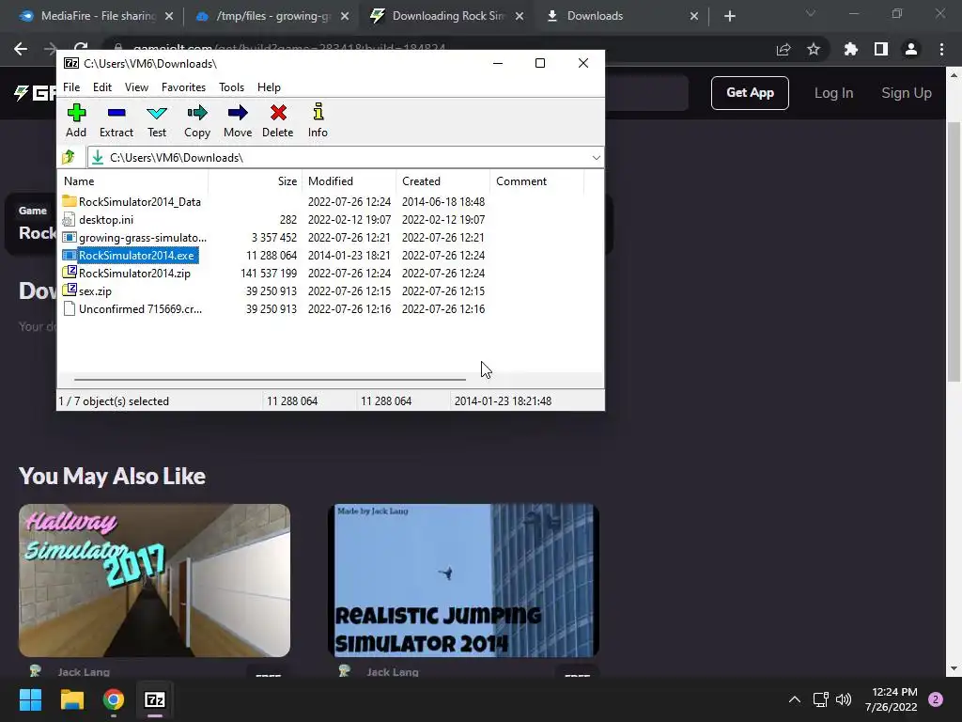Click the 7-Zip horizontal scrollbar
Image resolution: width=962 pixels, height=722 pixels.
point(270,380)
